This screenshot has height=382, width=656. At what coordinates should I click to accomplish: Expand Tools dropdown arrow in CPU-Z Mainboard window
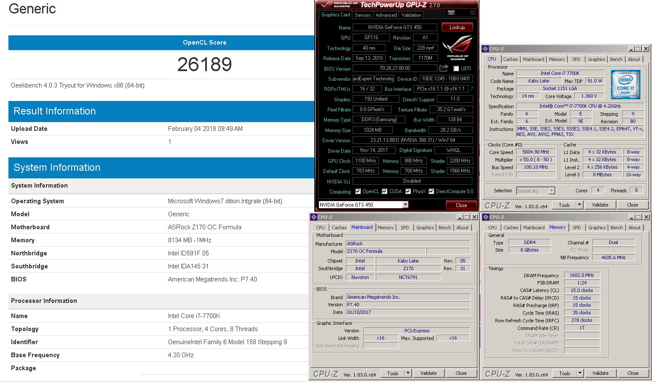(408, 373)
